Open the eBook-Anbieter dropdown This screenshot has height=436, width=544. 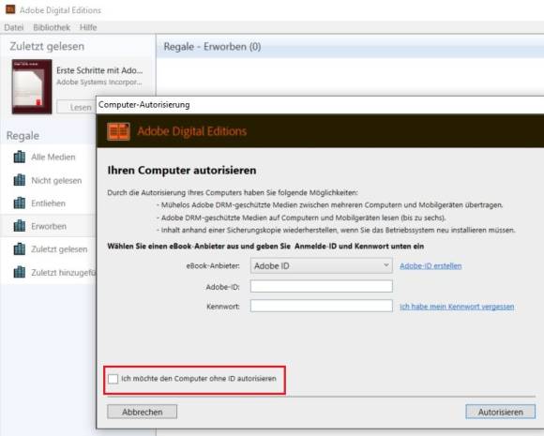[x=322, y=265]
